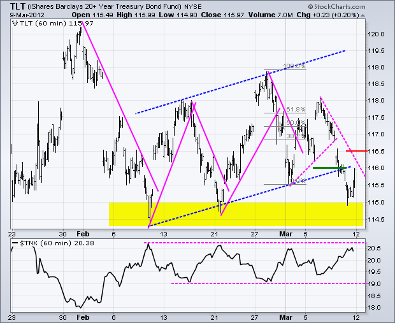Click the Mar label on lower TNX date axis

tap(286, 317)
